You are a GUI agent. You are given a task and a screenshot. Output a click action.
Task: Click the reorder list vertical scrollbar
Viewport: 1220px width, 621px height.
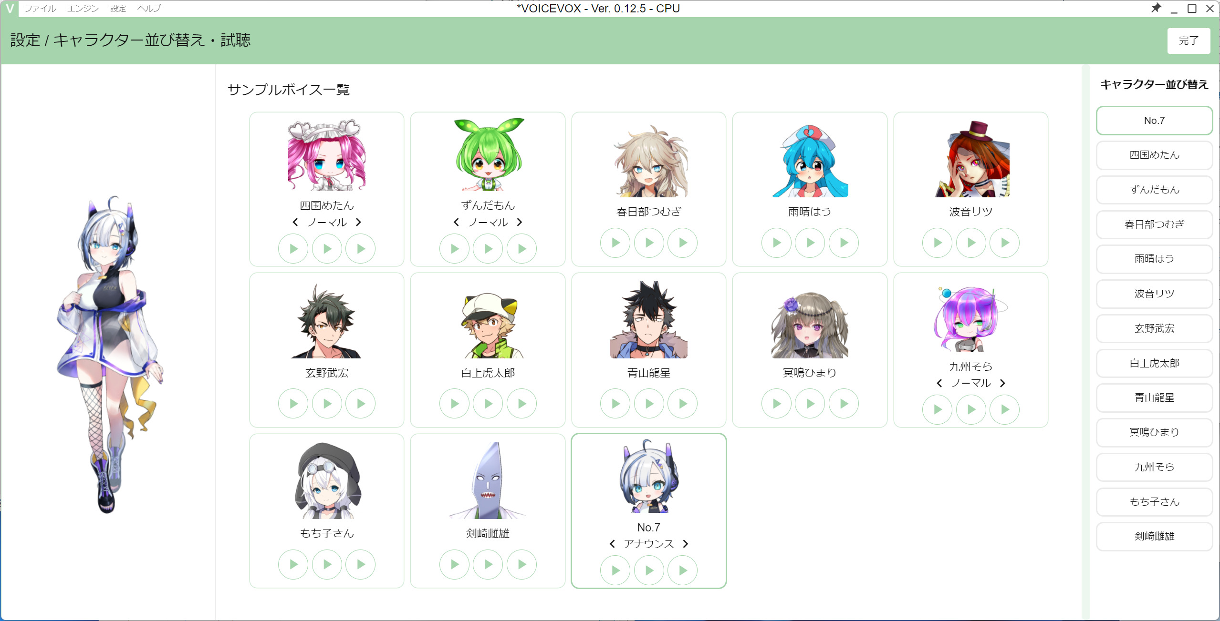(x=1085, y=341)
